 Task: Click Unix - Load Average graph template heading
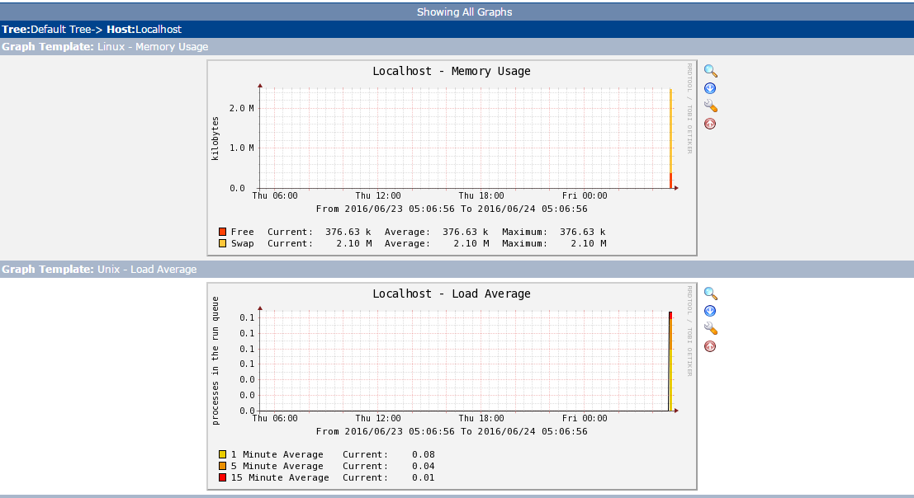147,270
